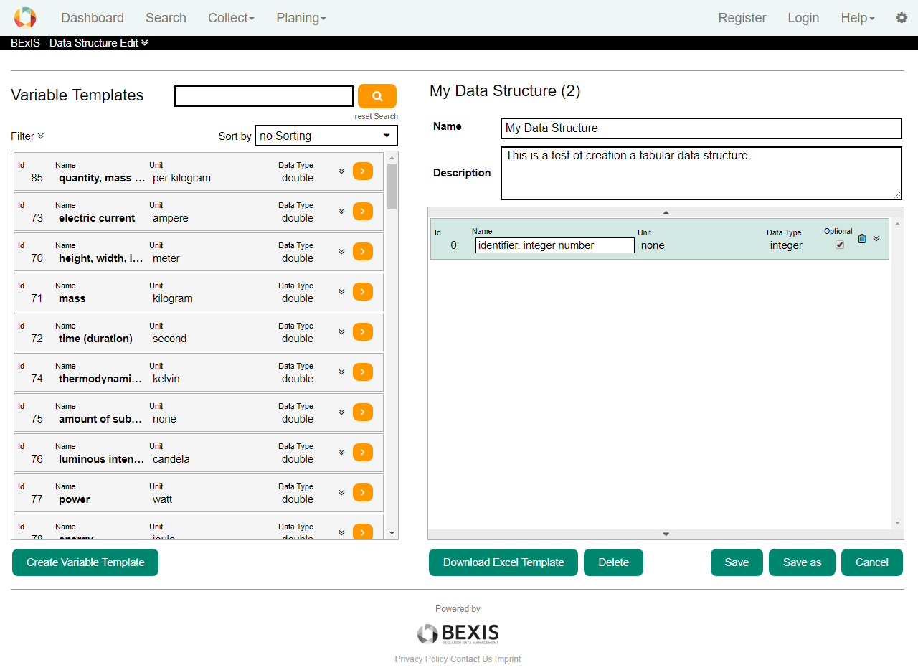This screenshot has height=670, width=918.
Task: Click the down arrow below variables list
Action: tap(666, 534)
